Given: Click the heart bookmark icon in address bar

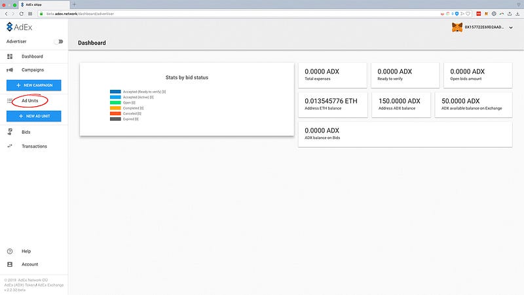Looking at the screenshot, I should [x=468, y=14].
